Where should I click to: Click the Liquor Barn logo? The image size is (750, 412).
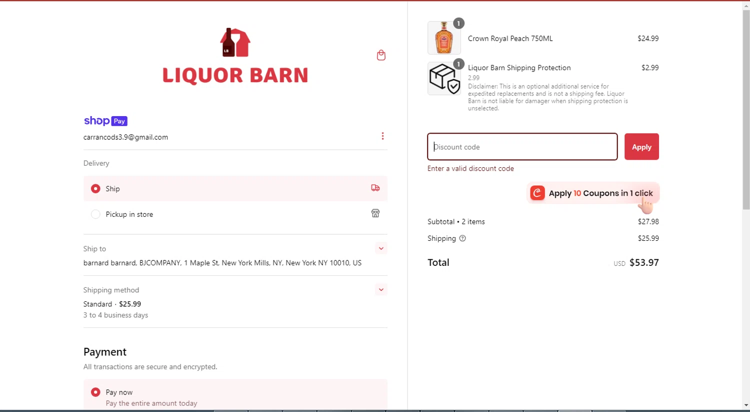[x=235, y=56]
